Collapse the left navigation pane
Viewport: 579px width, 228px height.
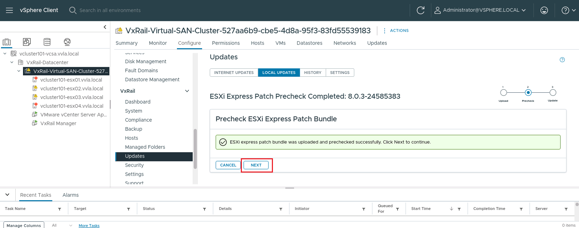pyautogui.click(x=105, y=27)
